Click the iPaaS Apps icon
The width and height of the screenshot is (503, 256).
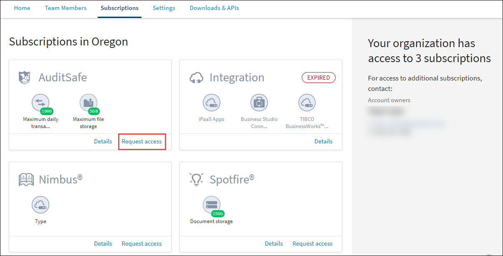[x=212, y=103]
